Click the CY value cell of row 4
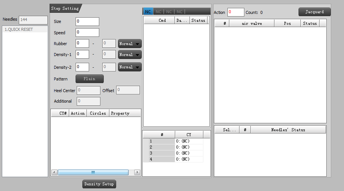 pos(189,159)
